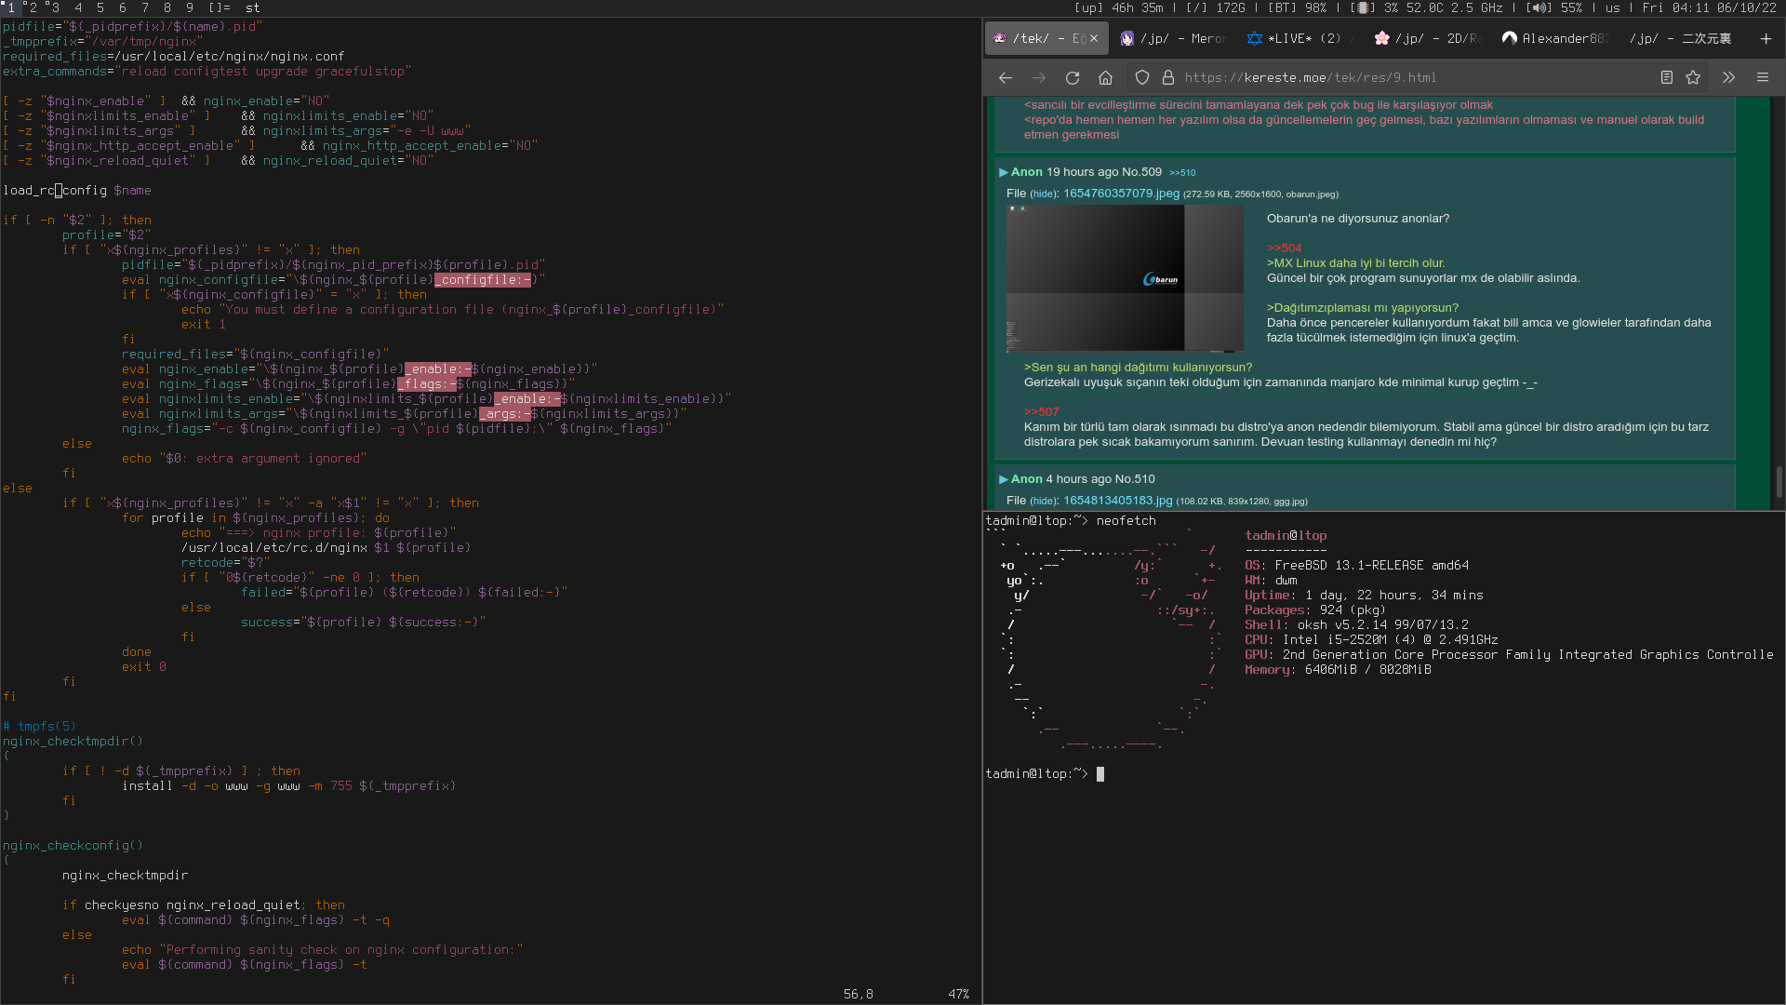Image resolution: width=1786 pixels, height=1005 pixels.
Task: Click the date and time in the status bar
Action: click(x=1710, y=7)
